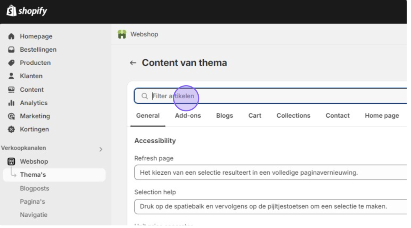The image size is (411, 228).
Task: Click the Accessibility section heading
Action: (x=155, y=141)
